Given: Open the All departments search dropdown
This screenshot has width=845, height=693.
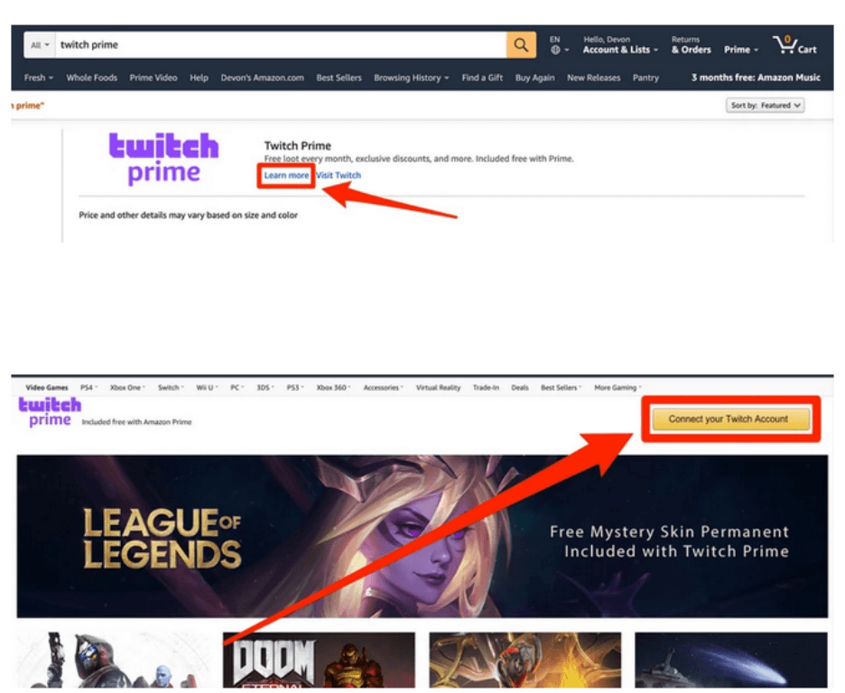Looking at the screenshot, I should point(40,45).
